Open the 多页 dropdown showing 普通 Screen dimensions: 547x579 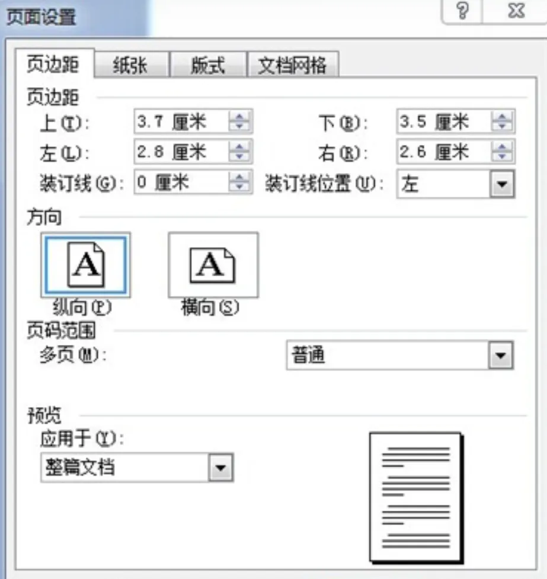[x=500, y=354]
